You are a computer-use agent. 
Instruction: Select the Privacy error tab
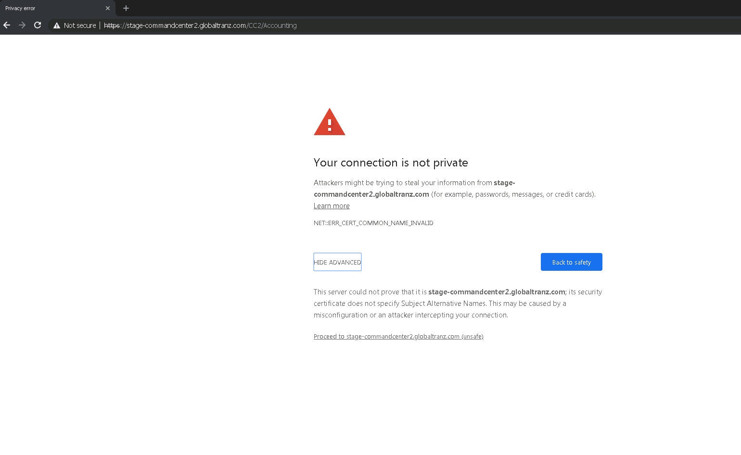click(x=58, y=8)
